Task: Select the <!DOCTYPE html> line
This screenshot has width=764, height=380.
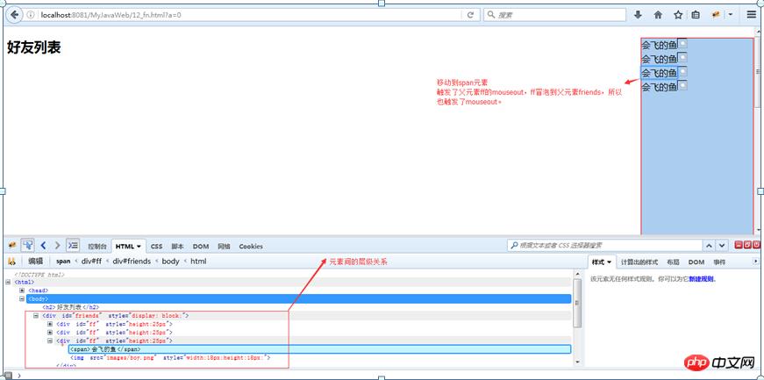Action: (39, 275)
